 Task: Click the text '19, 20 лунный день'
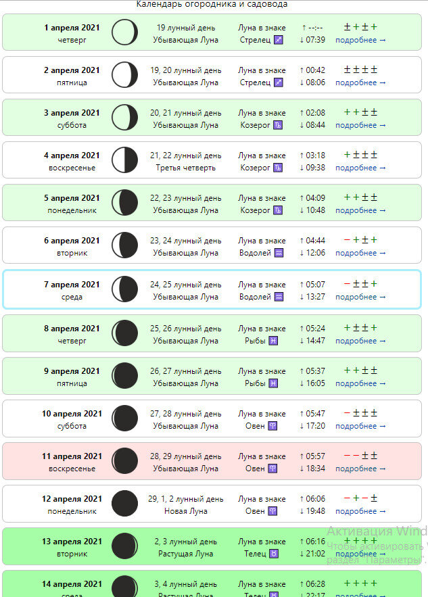point(186,70)
